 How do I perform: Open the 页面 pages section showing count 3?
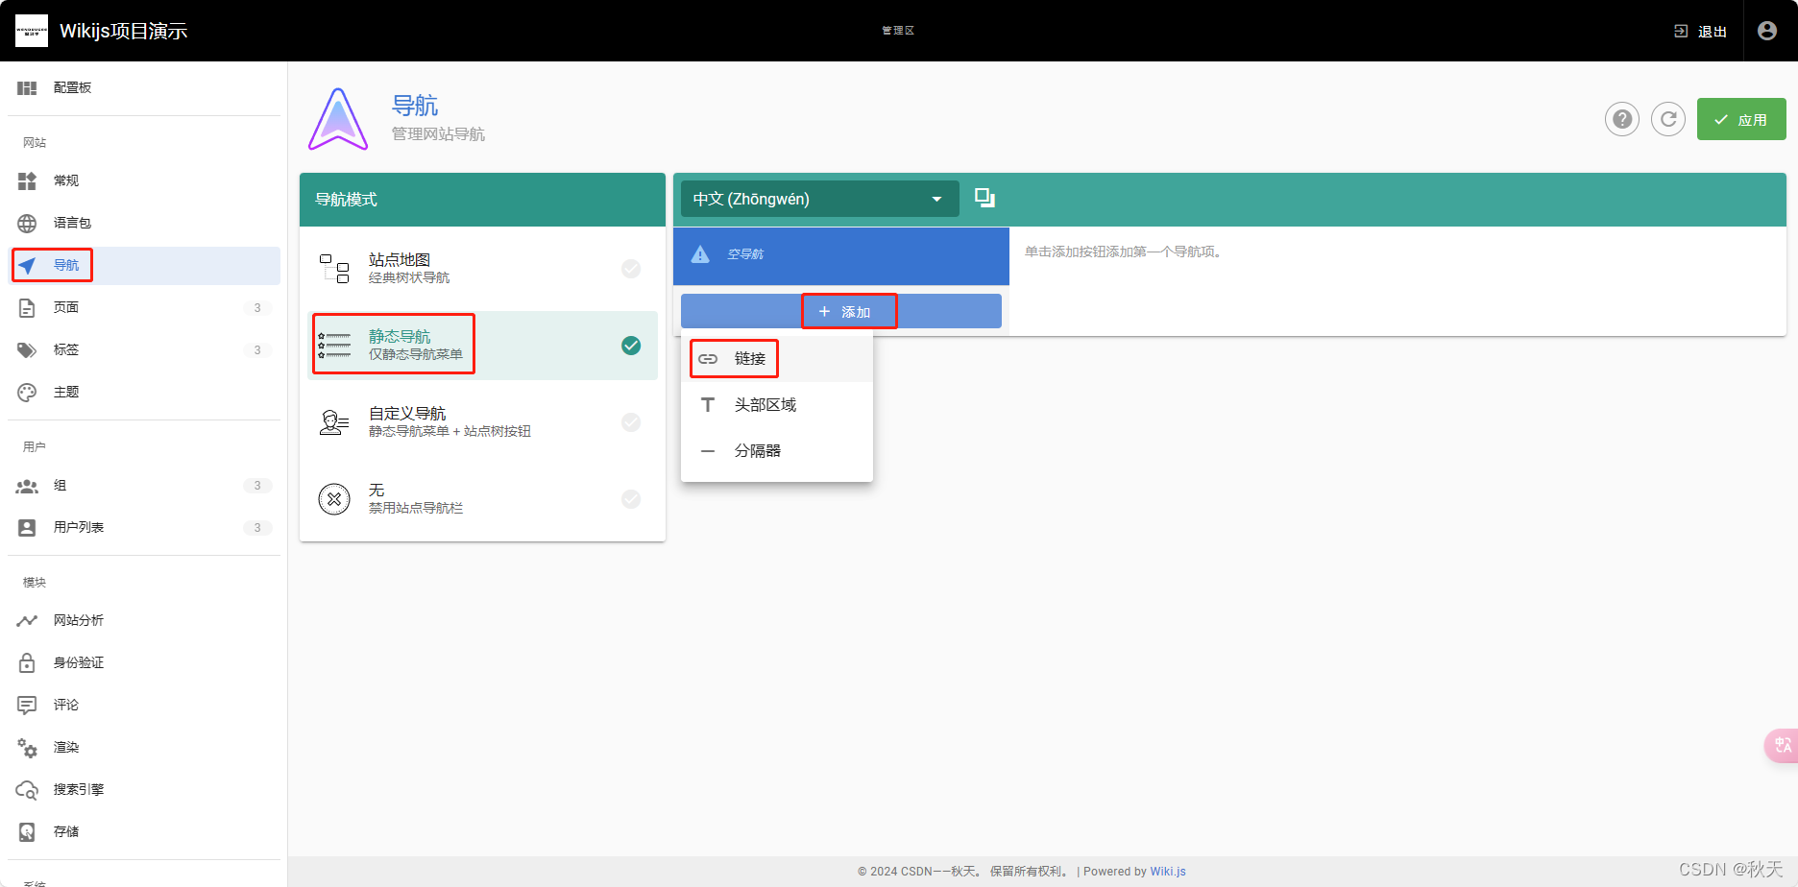66,307
